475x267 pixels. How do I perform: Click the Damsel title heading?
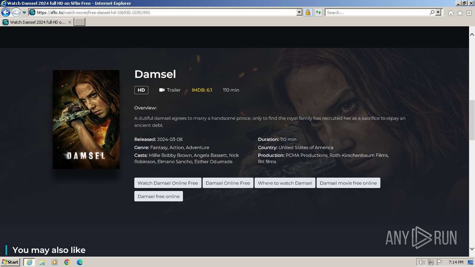[x=155, y=74]
